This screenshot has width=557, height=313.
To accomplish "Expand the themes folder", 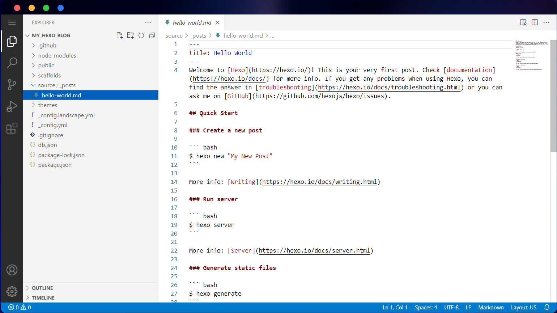I will (47, 105).
